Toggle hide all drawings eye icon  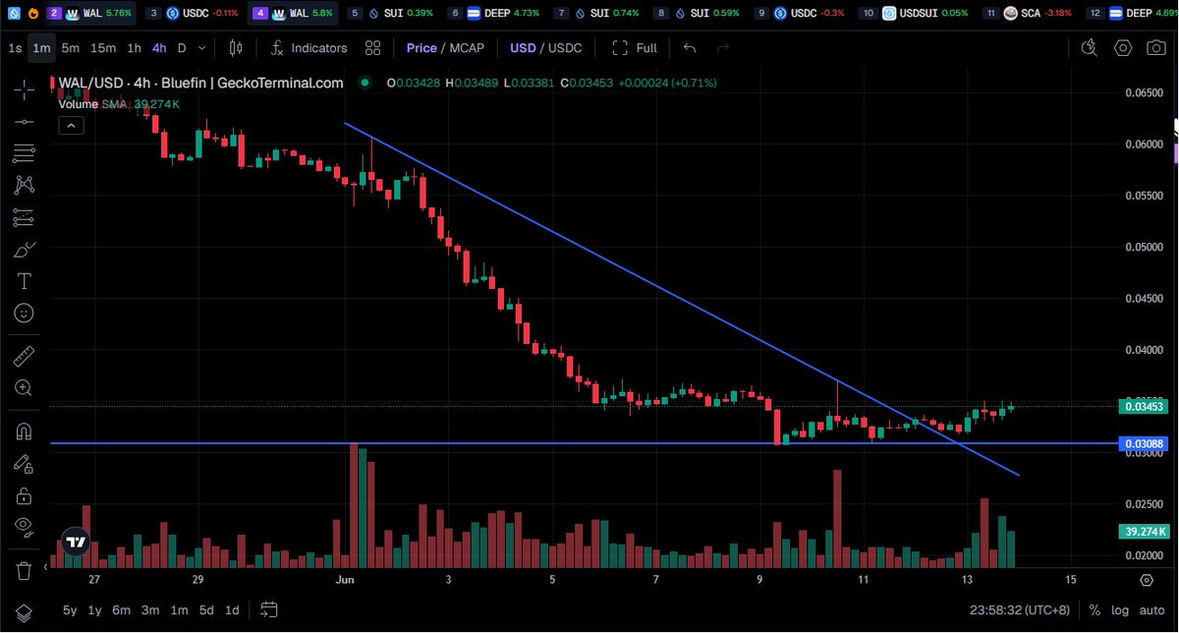(25, 527)
